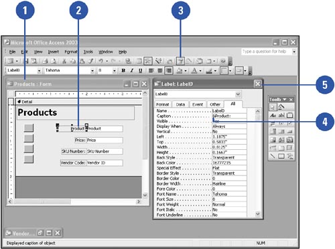This screenshot has height=249, width=335.
Task: Select the Label (Aa) tool in Toolbox
Action: click(x=273, y=115)
